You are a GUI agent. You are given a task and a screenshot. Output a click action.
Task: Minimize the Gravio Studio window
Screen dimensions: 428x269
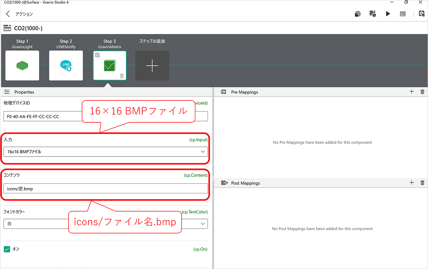click(392, 2)
